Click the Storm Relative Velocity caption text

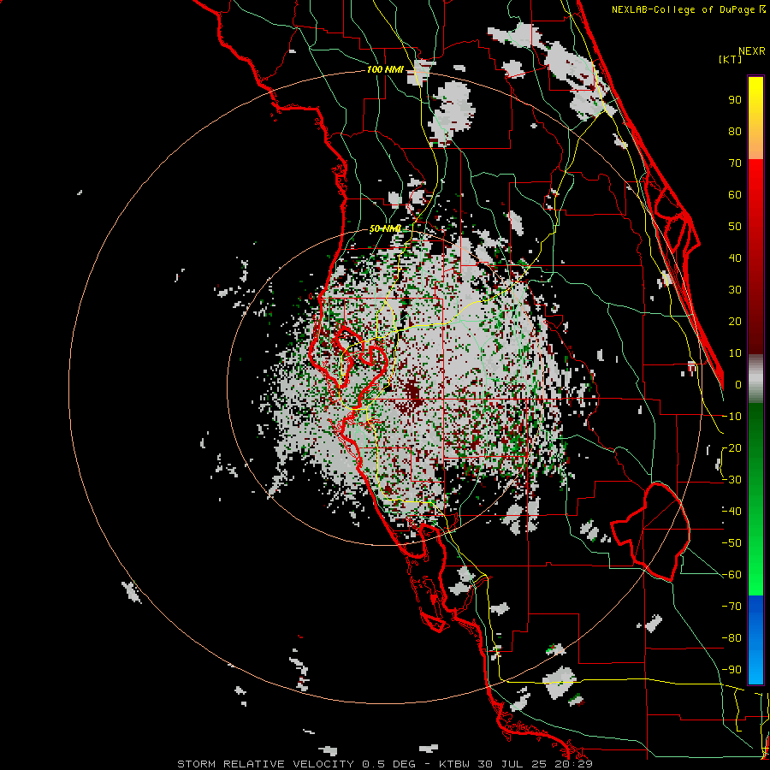coord(385,764)
